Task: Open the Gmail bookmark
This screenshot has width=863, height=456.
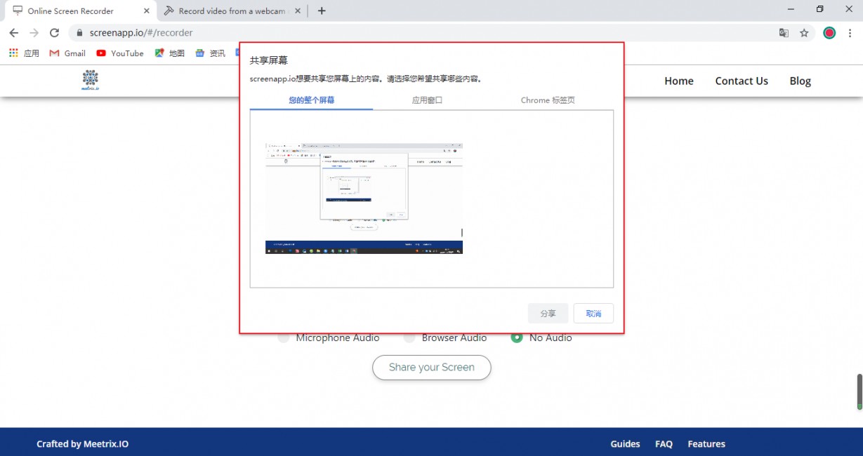Action: click(67, 53)
